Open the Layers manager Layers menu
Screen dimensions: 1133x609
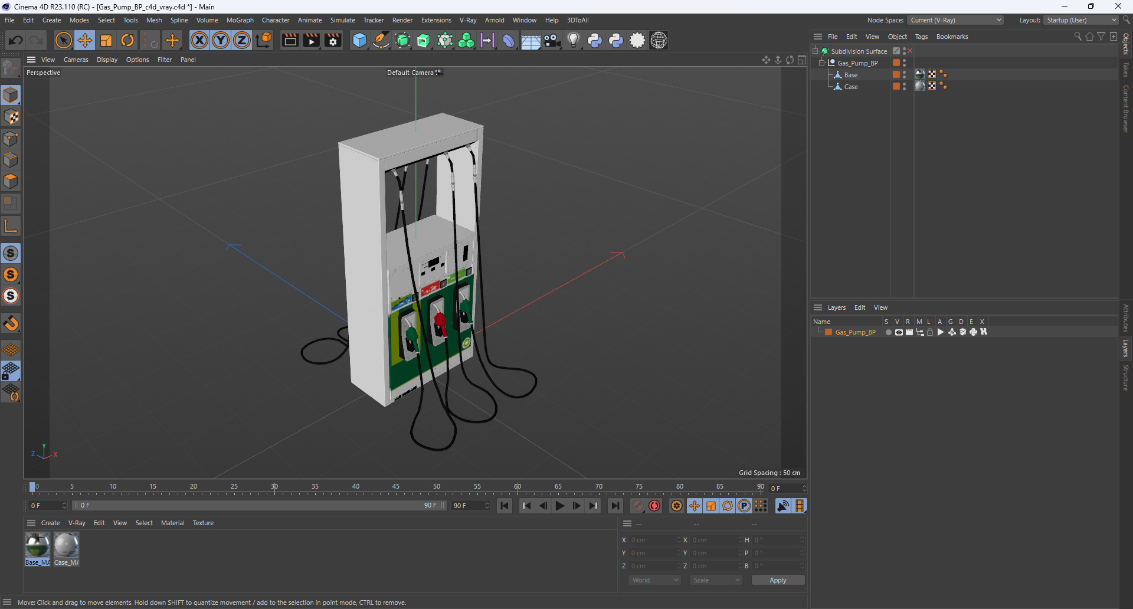tap(836, 307)
